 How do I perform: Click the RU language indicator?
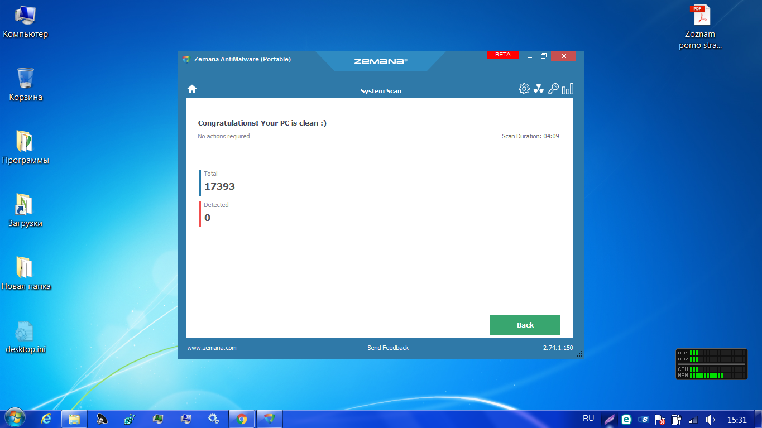click(588, 418)
